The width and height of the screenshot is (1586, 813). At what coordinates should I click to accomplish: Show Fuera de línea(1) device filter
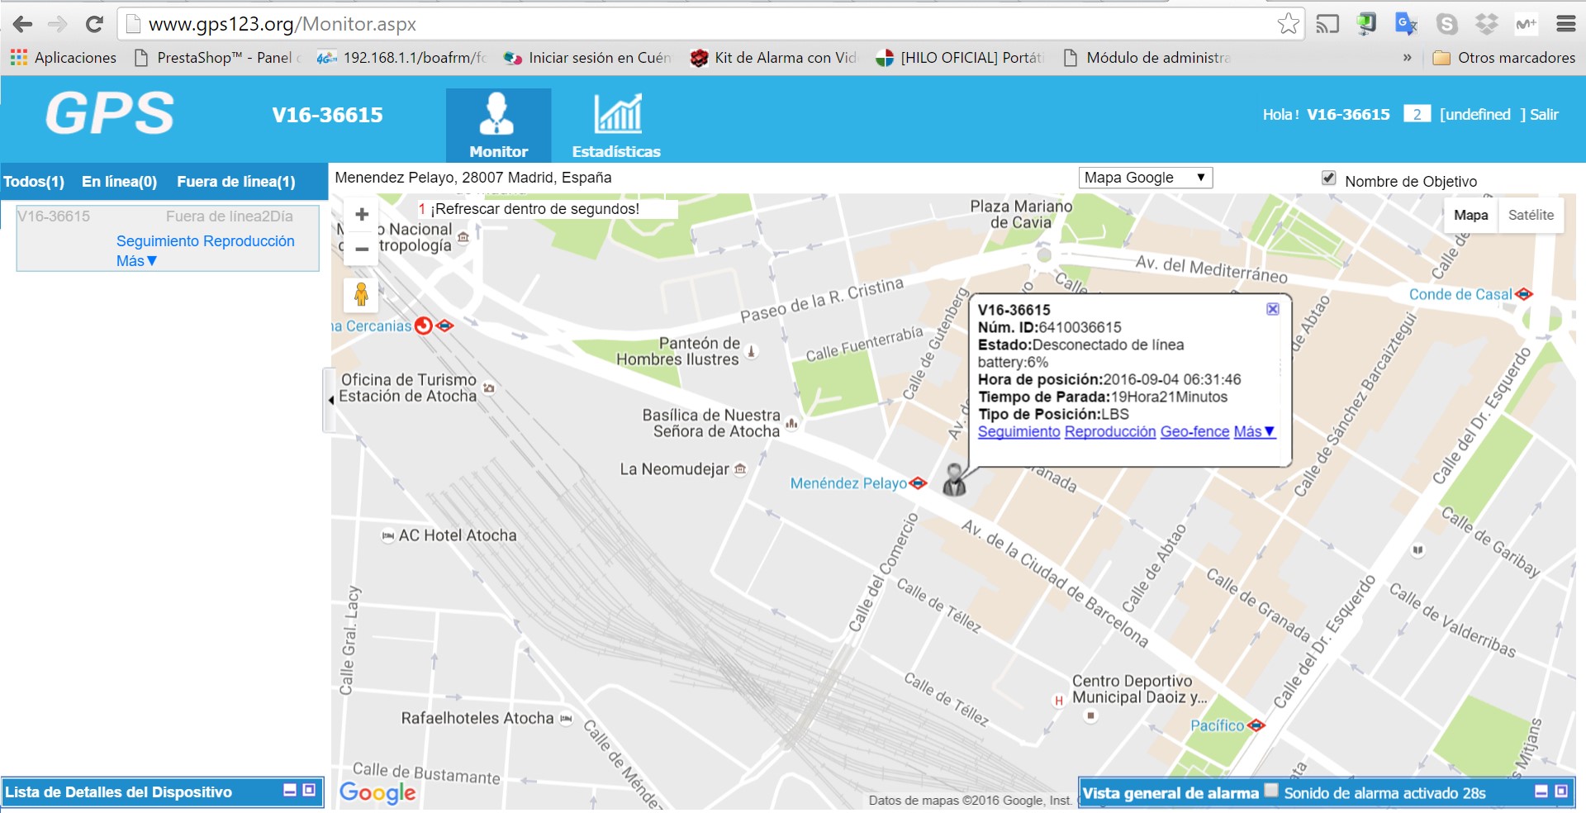[235, 182]
